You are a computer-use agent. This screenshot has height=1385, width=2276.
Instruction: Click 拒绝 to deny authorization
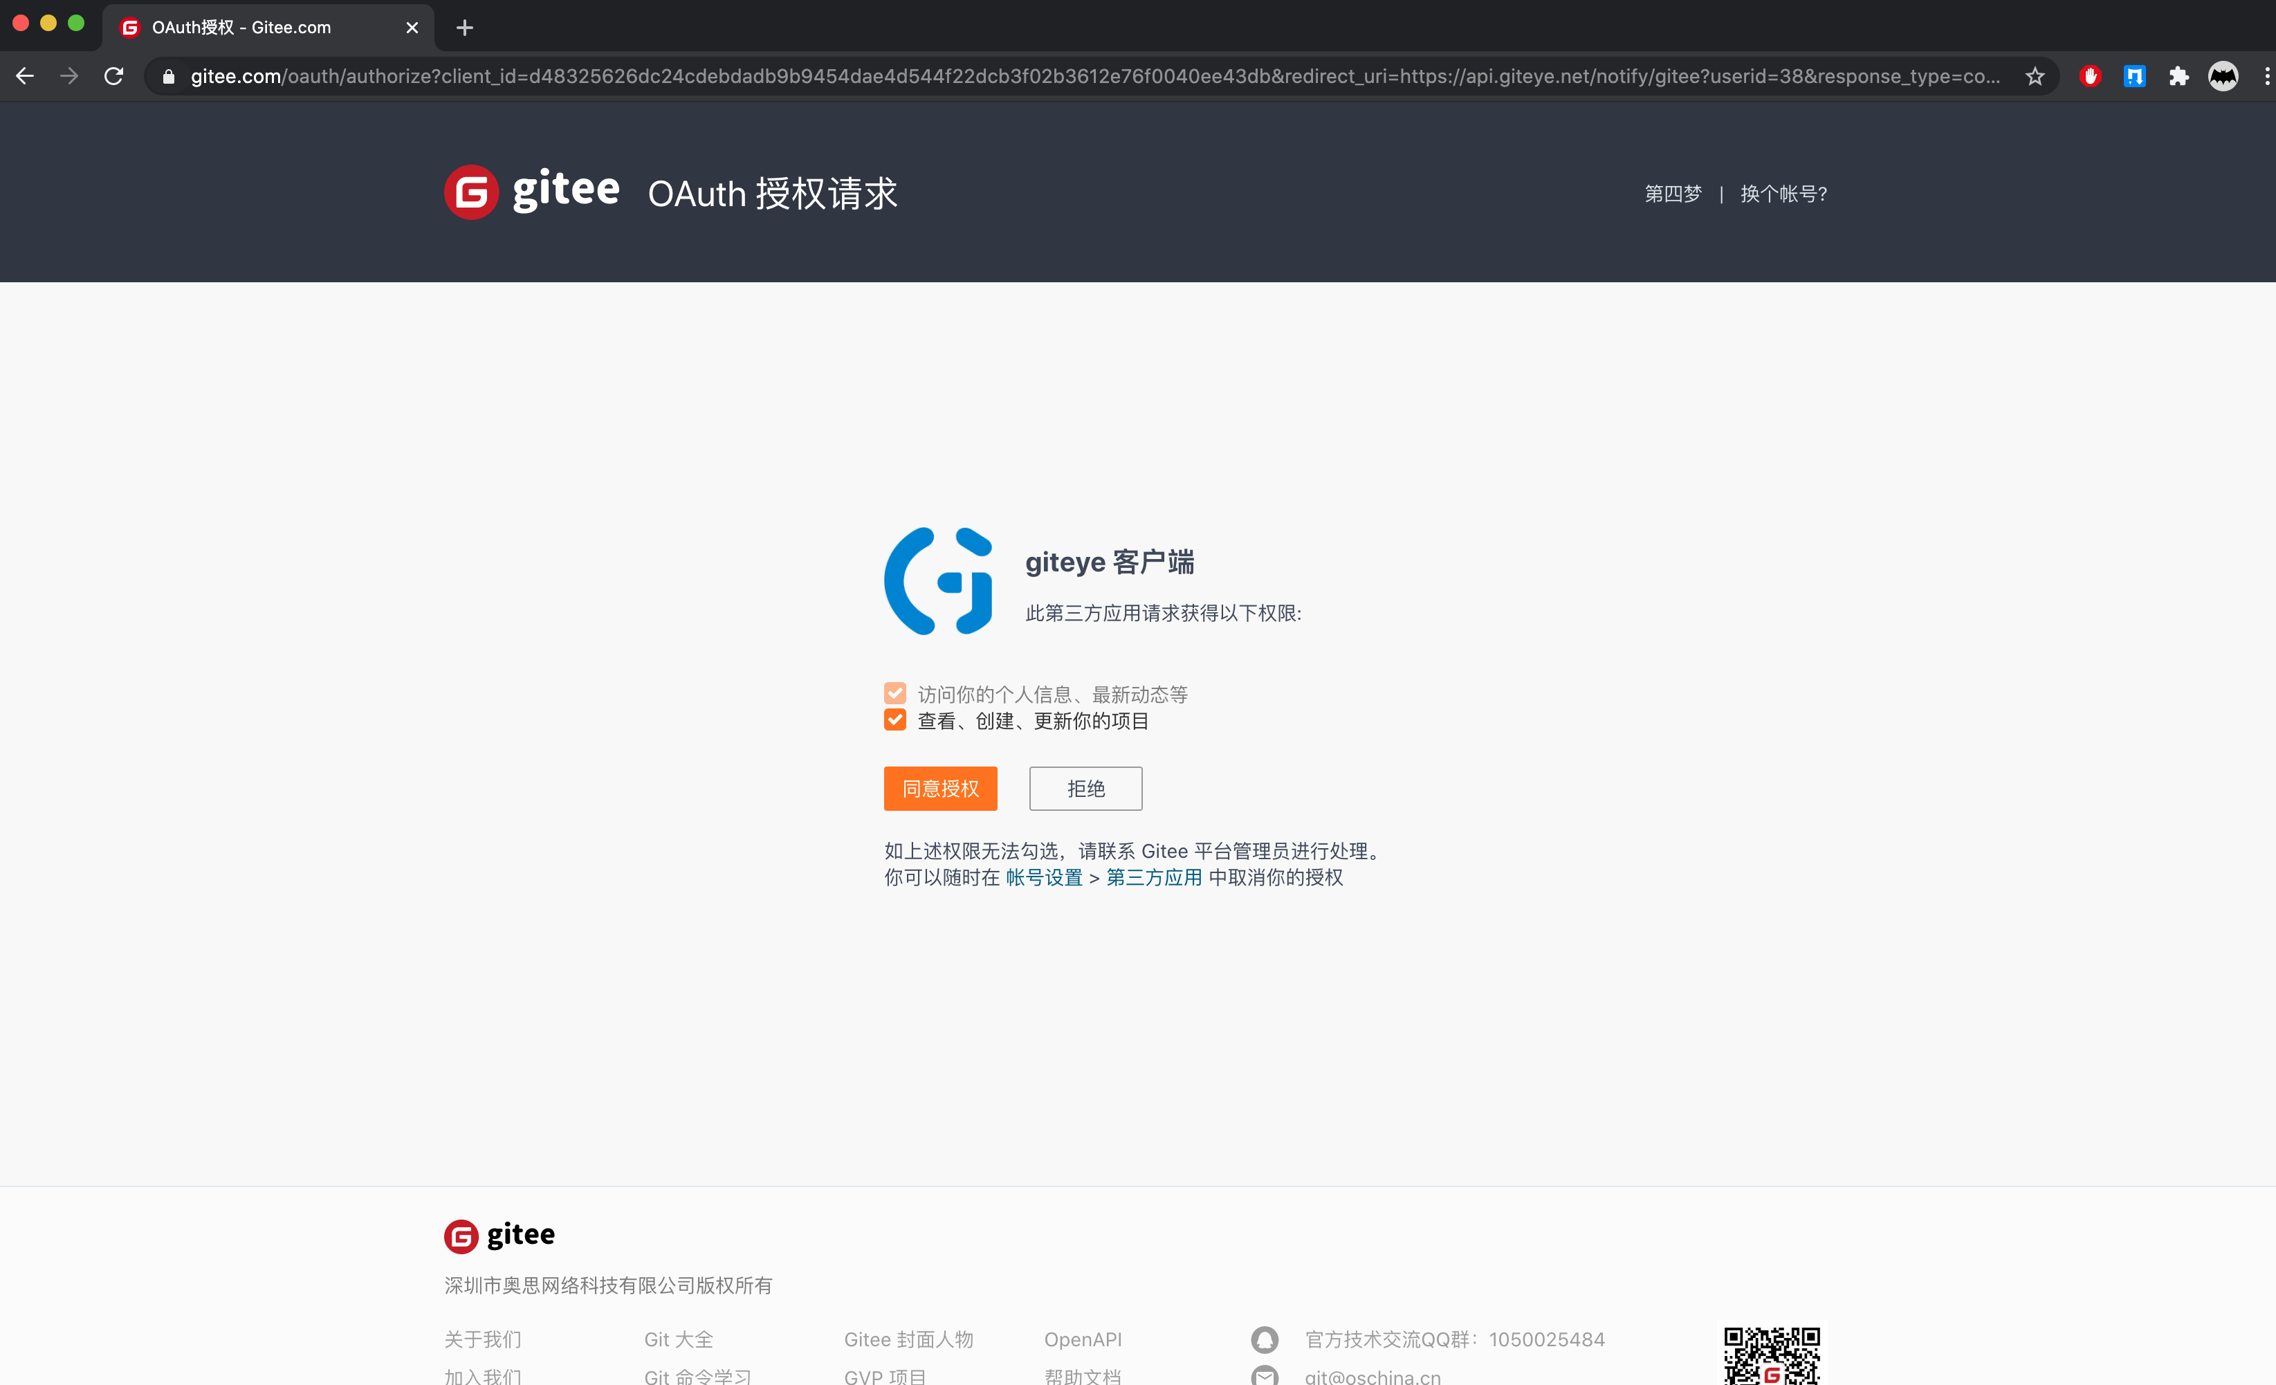1085,788
